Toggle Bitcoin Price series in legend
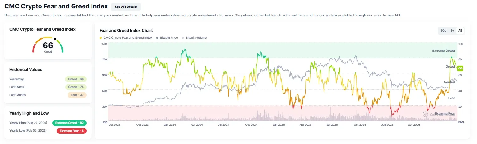The width and height of the screenshot is (477, 144). pyautogui.click(x=167, y=38)
